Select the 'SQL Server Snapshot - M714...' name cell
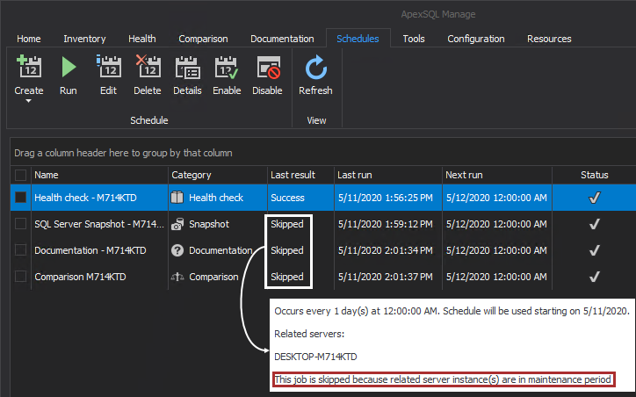The height and width of the screenshot is (397, 636). click(100, 224)
